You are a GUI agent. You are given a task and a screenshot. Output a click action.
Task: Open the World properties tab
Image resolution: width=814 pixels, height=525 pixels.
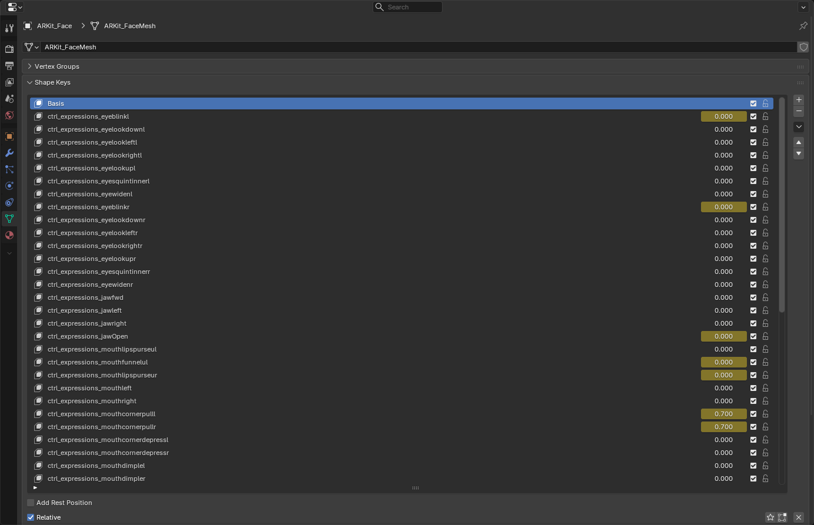click(9, 115)
